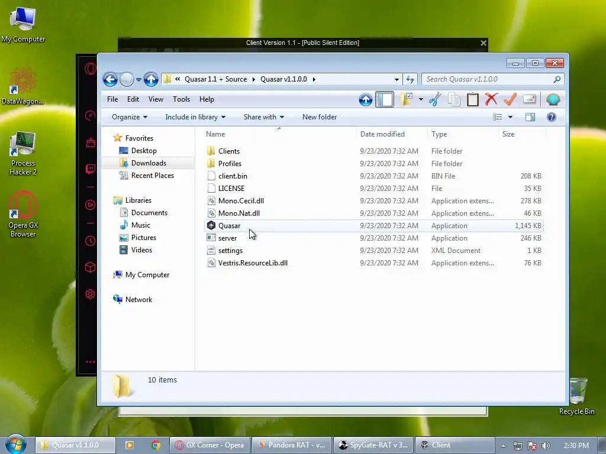Image resolution: width=606 pixels, height=454 pixels.
Task: Select Downloads in the navigation pane
Action: pos(149,163)
